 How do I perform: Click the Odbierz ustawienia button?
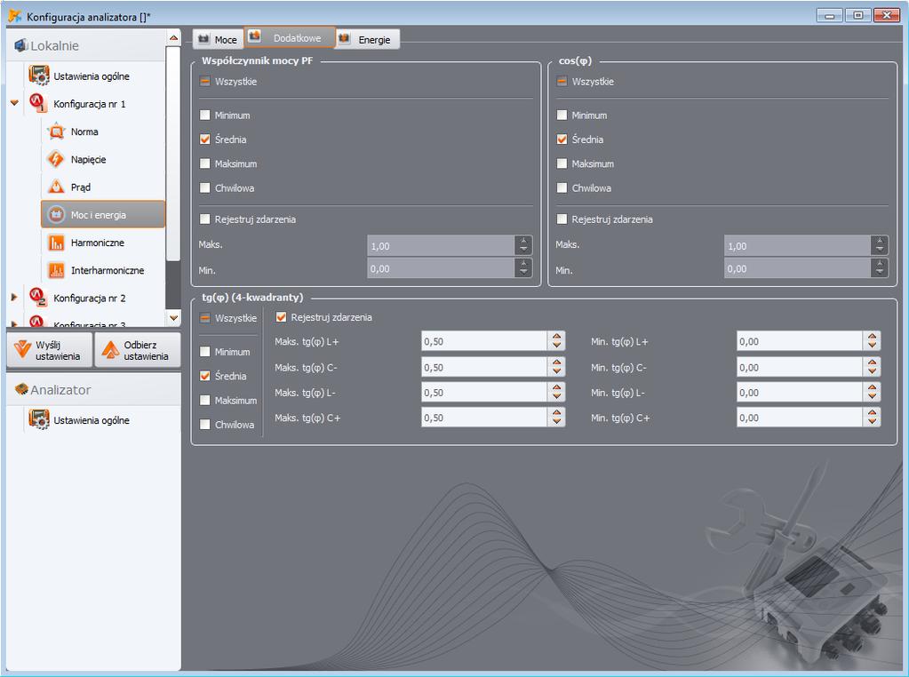click(x=138, y=349)
